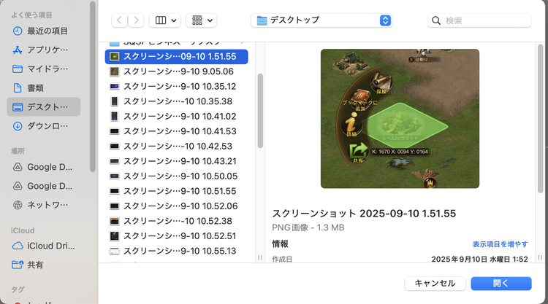Open second Google Drive location in sidebar
548x304 pixels.
pyautogui.click(x=42, y=186)
